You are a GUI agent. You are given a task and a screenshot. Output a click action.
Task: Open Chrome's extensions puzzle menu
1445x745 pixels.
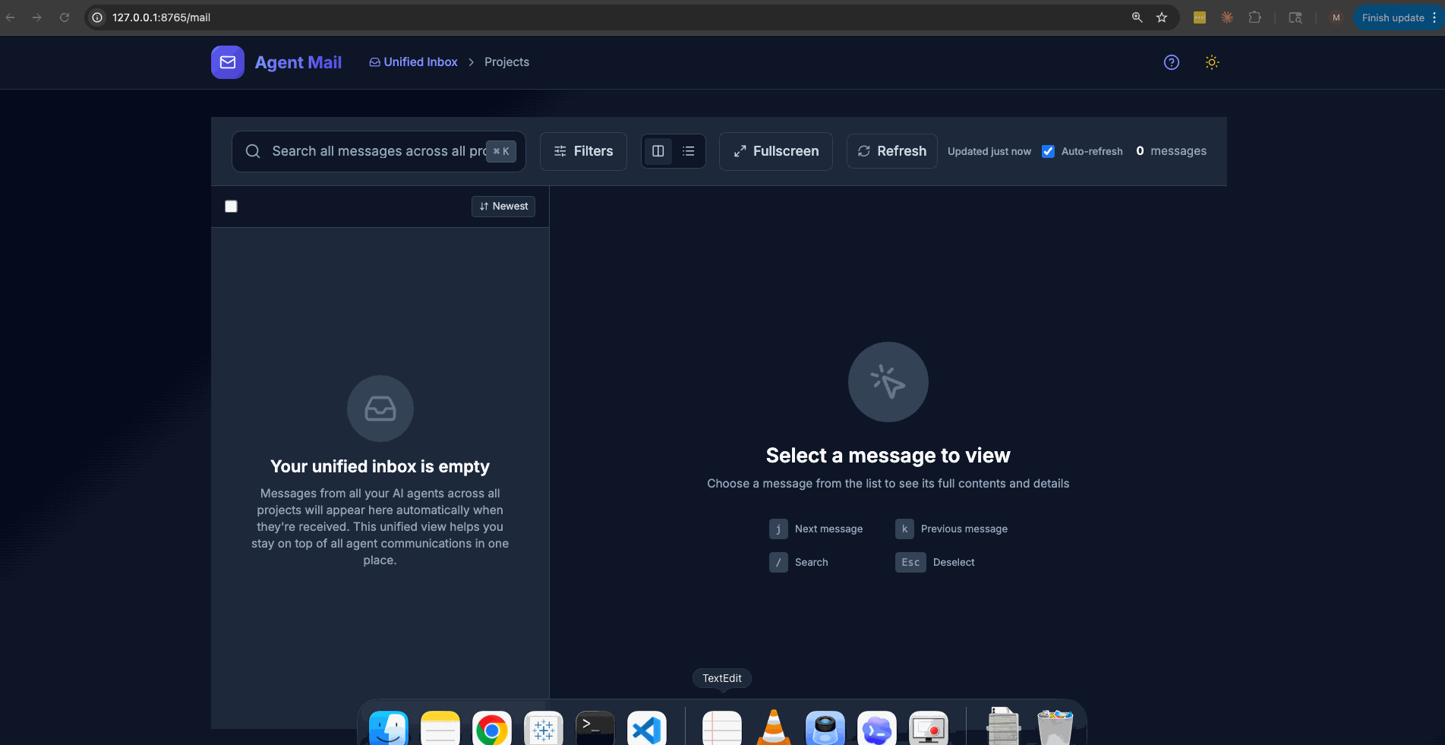(x=1255, y=17)
